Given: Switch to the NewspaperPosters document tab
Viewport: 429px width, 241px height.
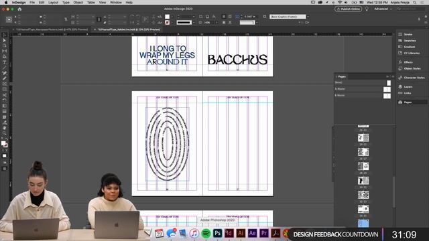Looking at the screenshot, I should [52, 29].
